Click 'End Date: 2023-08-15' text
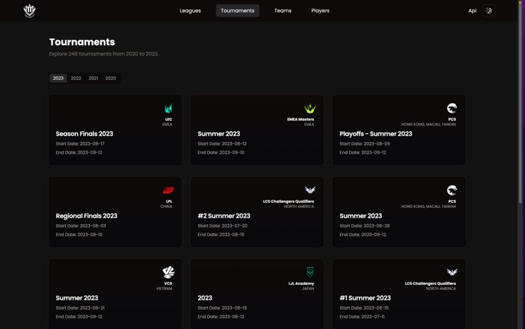Image resolution: width=525 pixels, height=329 pixels. pos(221,235)
